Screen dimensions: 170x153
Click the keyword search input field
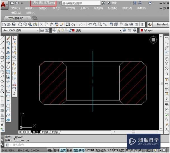coord(81,3)
